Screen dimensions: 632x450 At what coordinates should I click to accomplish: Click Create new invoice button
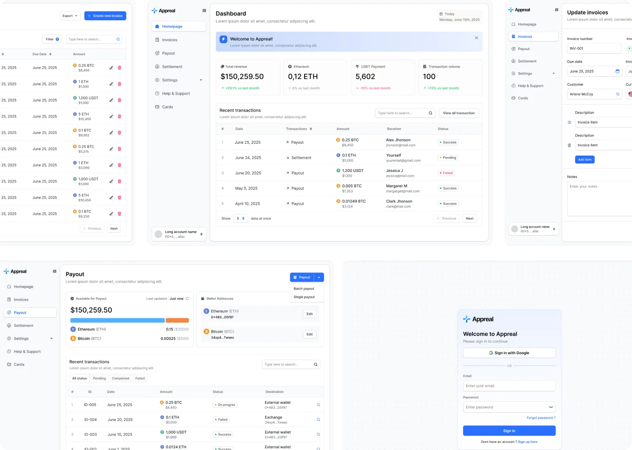coord(105,16)
